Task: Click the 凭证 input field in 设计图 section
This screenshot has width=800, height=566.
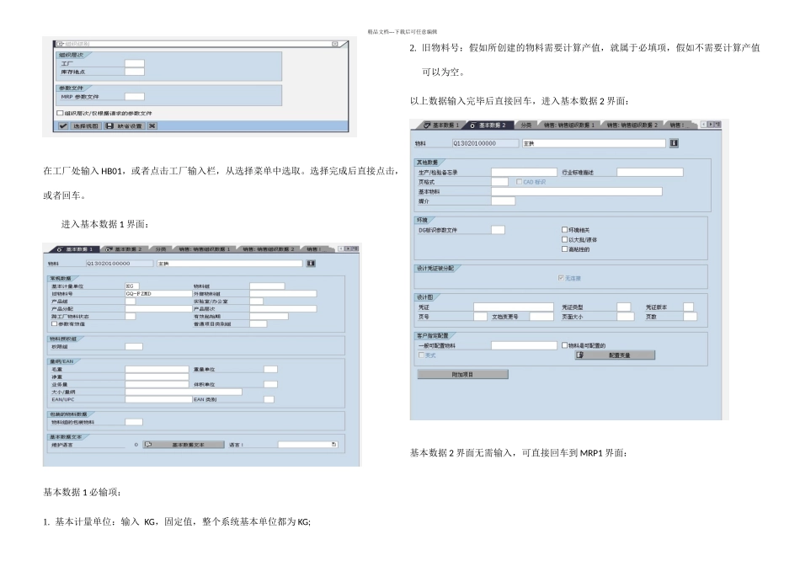Action: tap(514, 307)
